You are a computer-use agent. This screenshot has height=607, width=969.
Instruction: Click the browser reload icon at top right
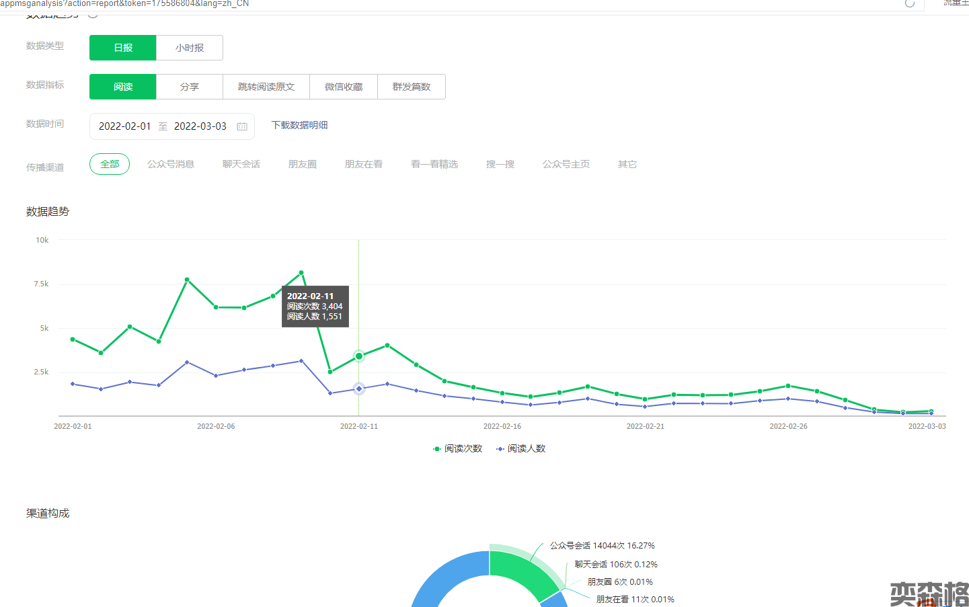pos(910,3)
